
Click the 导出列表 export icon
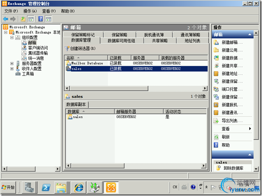pyautogui.click(x=216, y=121)
